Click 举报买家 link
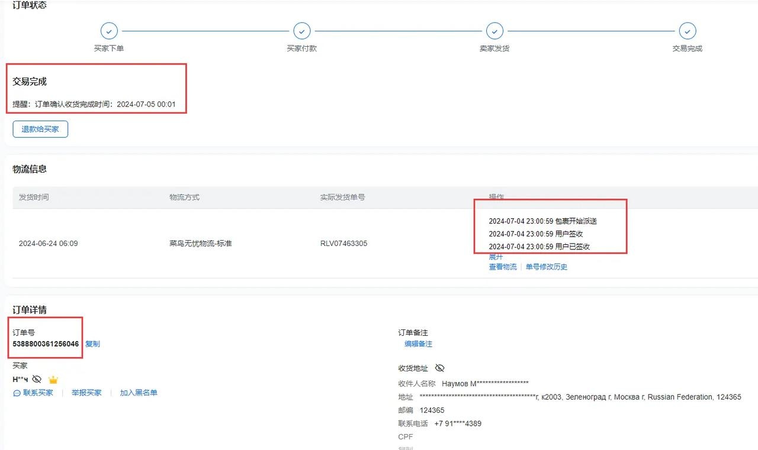 click(86, 393)
